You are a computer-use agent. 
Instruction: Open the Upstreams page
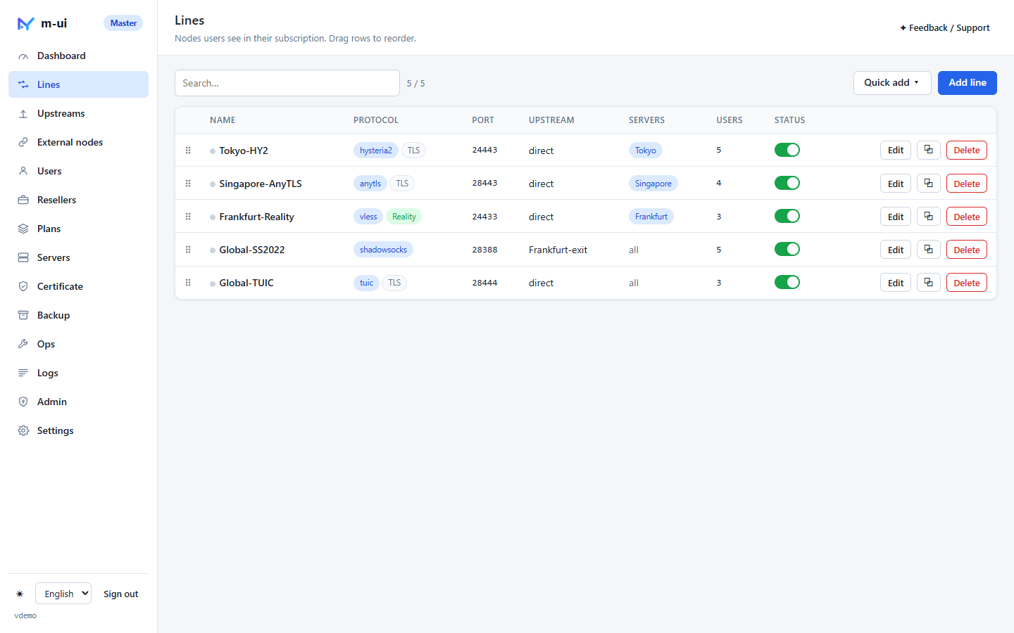tap(78, 113)
